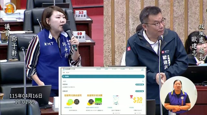
Task: Open the 高雄幣折抵消費 heading
Action: click(94, 95)
